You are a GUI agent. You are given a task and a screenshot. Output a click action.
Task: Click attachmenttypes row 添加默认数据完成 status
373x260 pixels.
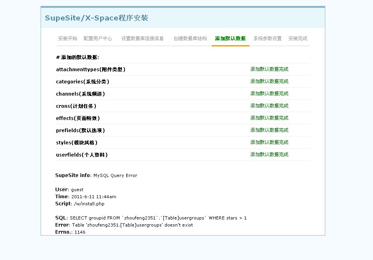269,69
